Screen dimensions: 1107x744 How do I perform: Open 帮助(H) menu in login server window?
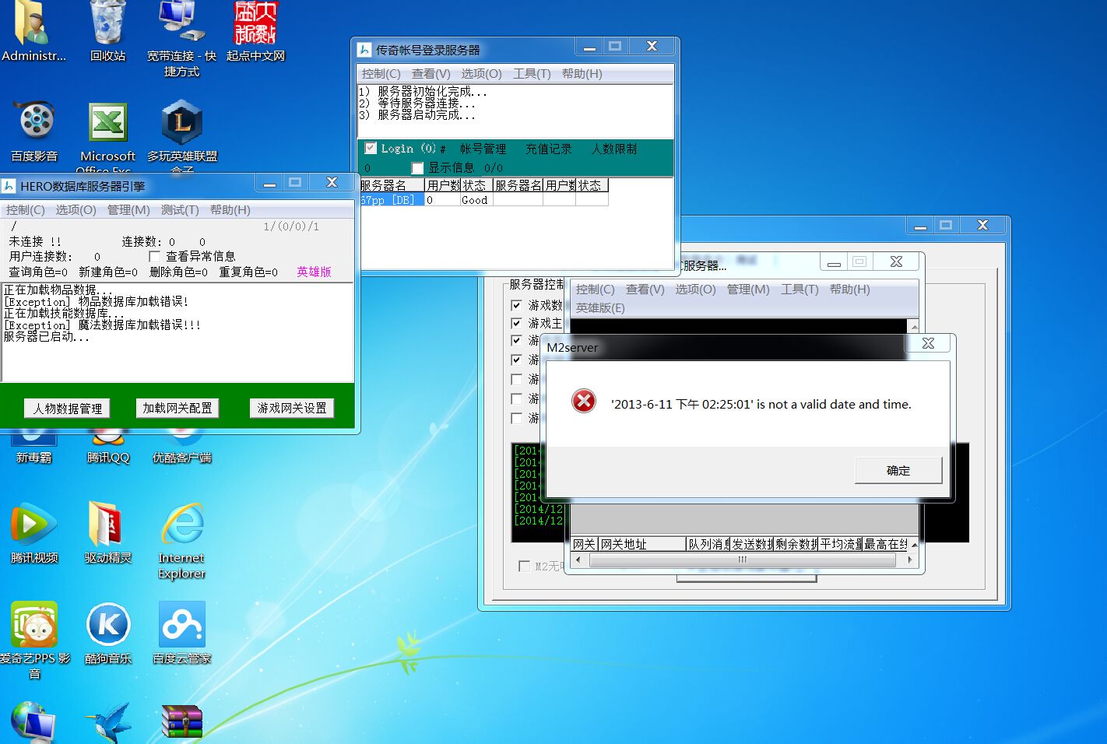pos(582,74)
